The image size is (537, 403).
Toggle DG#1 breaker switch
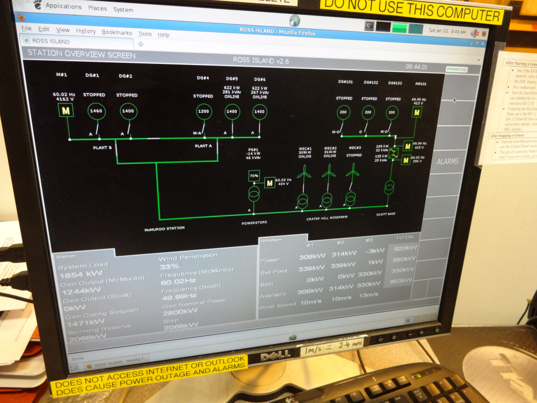pos(97,130)
